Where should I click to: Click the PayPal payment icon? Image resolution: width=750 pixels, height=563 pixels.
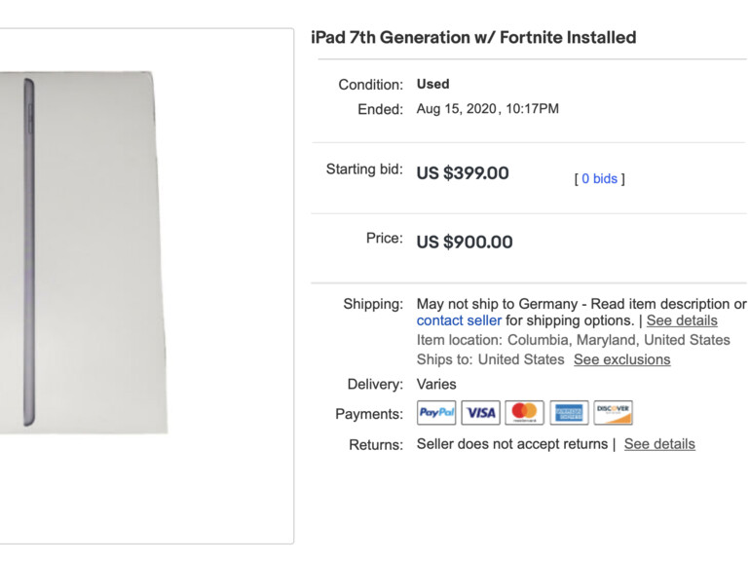436,413
